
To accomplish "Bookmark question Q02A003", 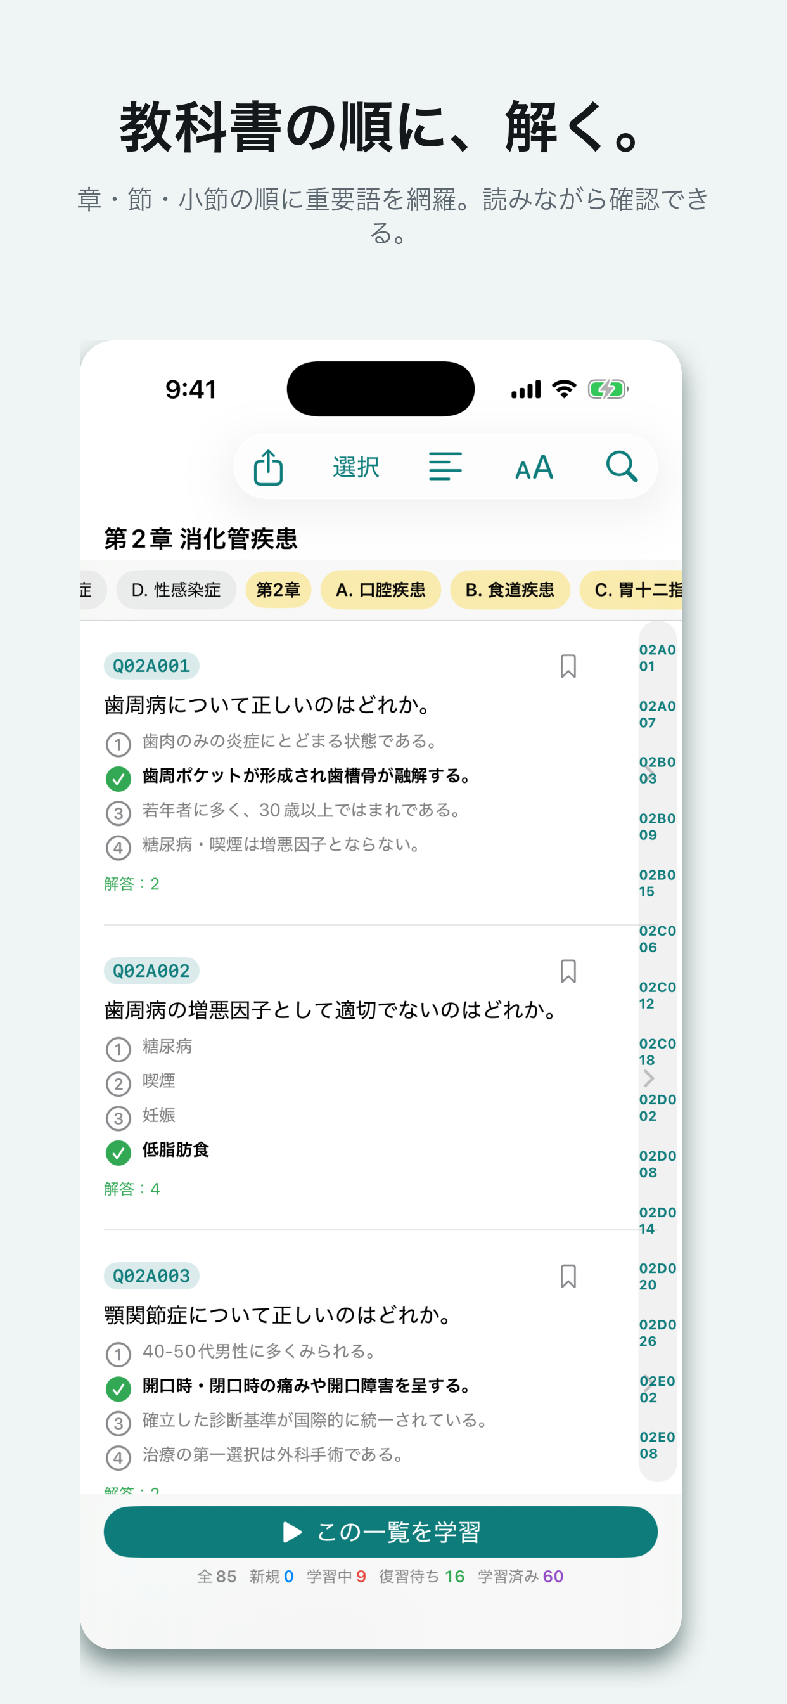I will coord(568,1276).
